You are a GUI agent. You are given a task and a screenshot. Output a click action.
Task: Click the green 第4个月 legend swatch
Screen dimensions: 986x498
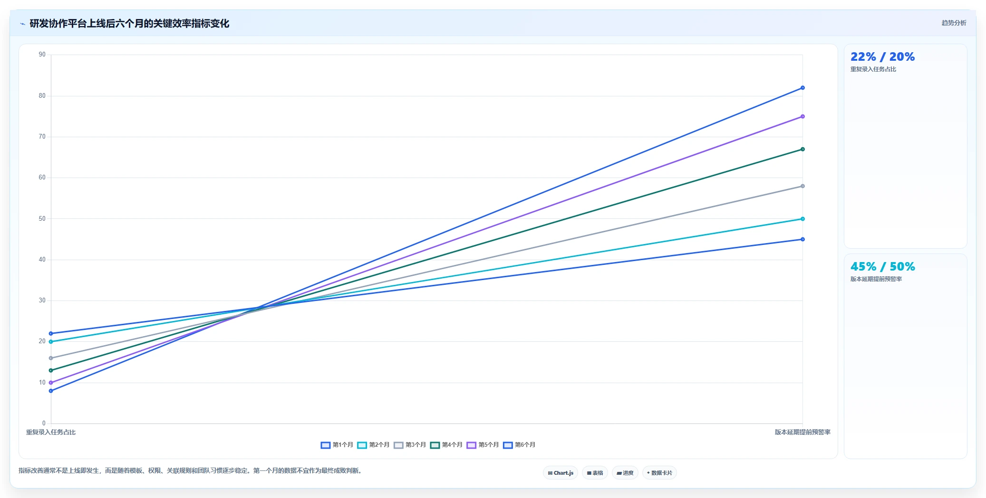click(435, 445)
